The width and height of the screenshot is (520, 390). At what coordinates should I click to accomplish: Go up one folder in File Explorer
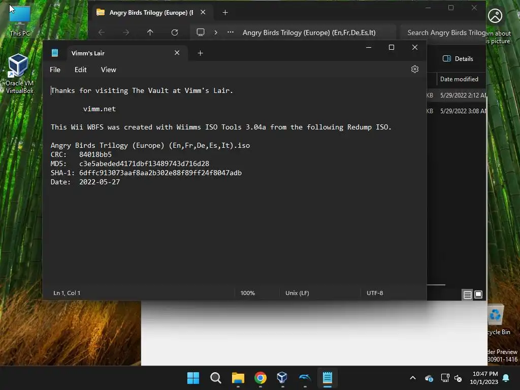tap(150, 32)
